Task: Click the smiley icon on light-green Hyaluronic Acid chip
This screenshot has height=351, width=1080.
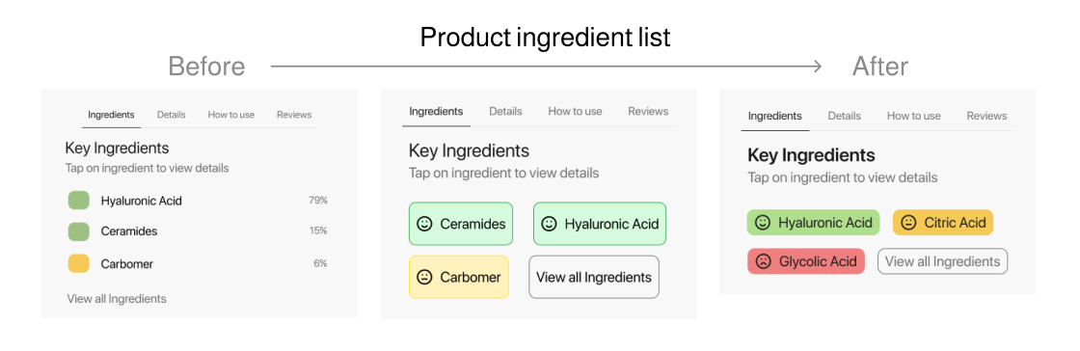Action: (x=549, y=224)
